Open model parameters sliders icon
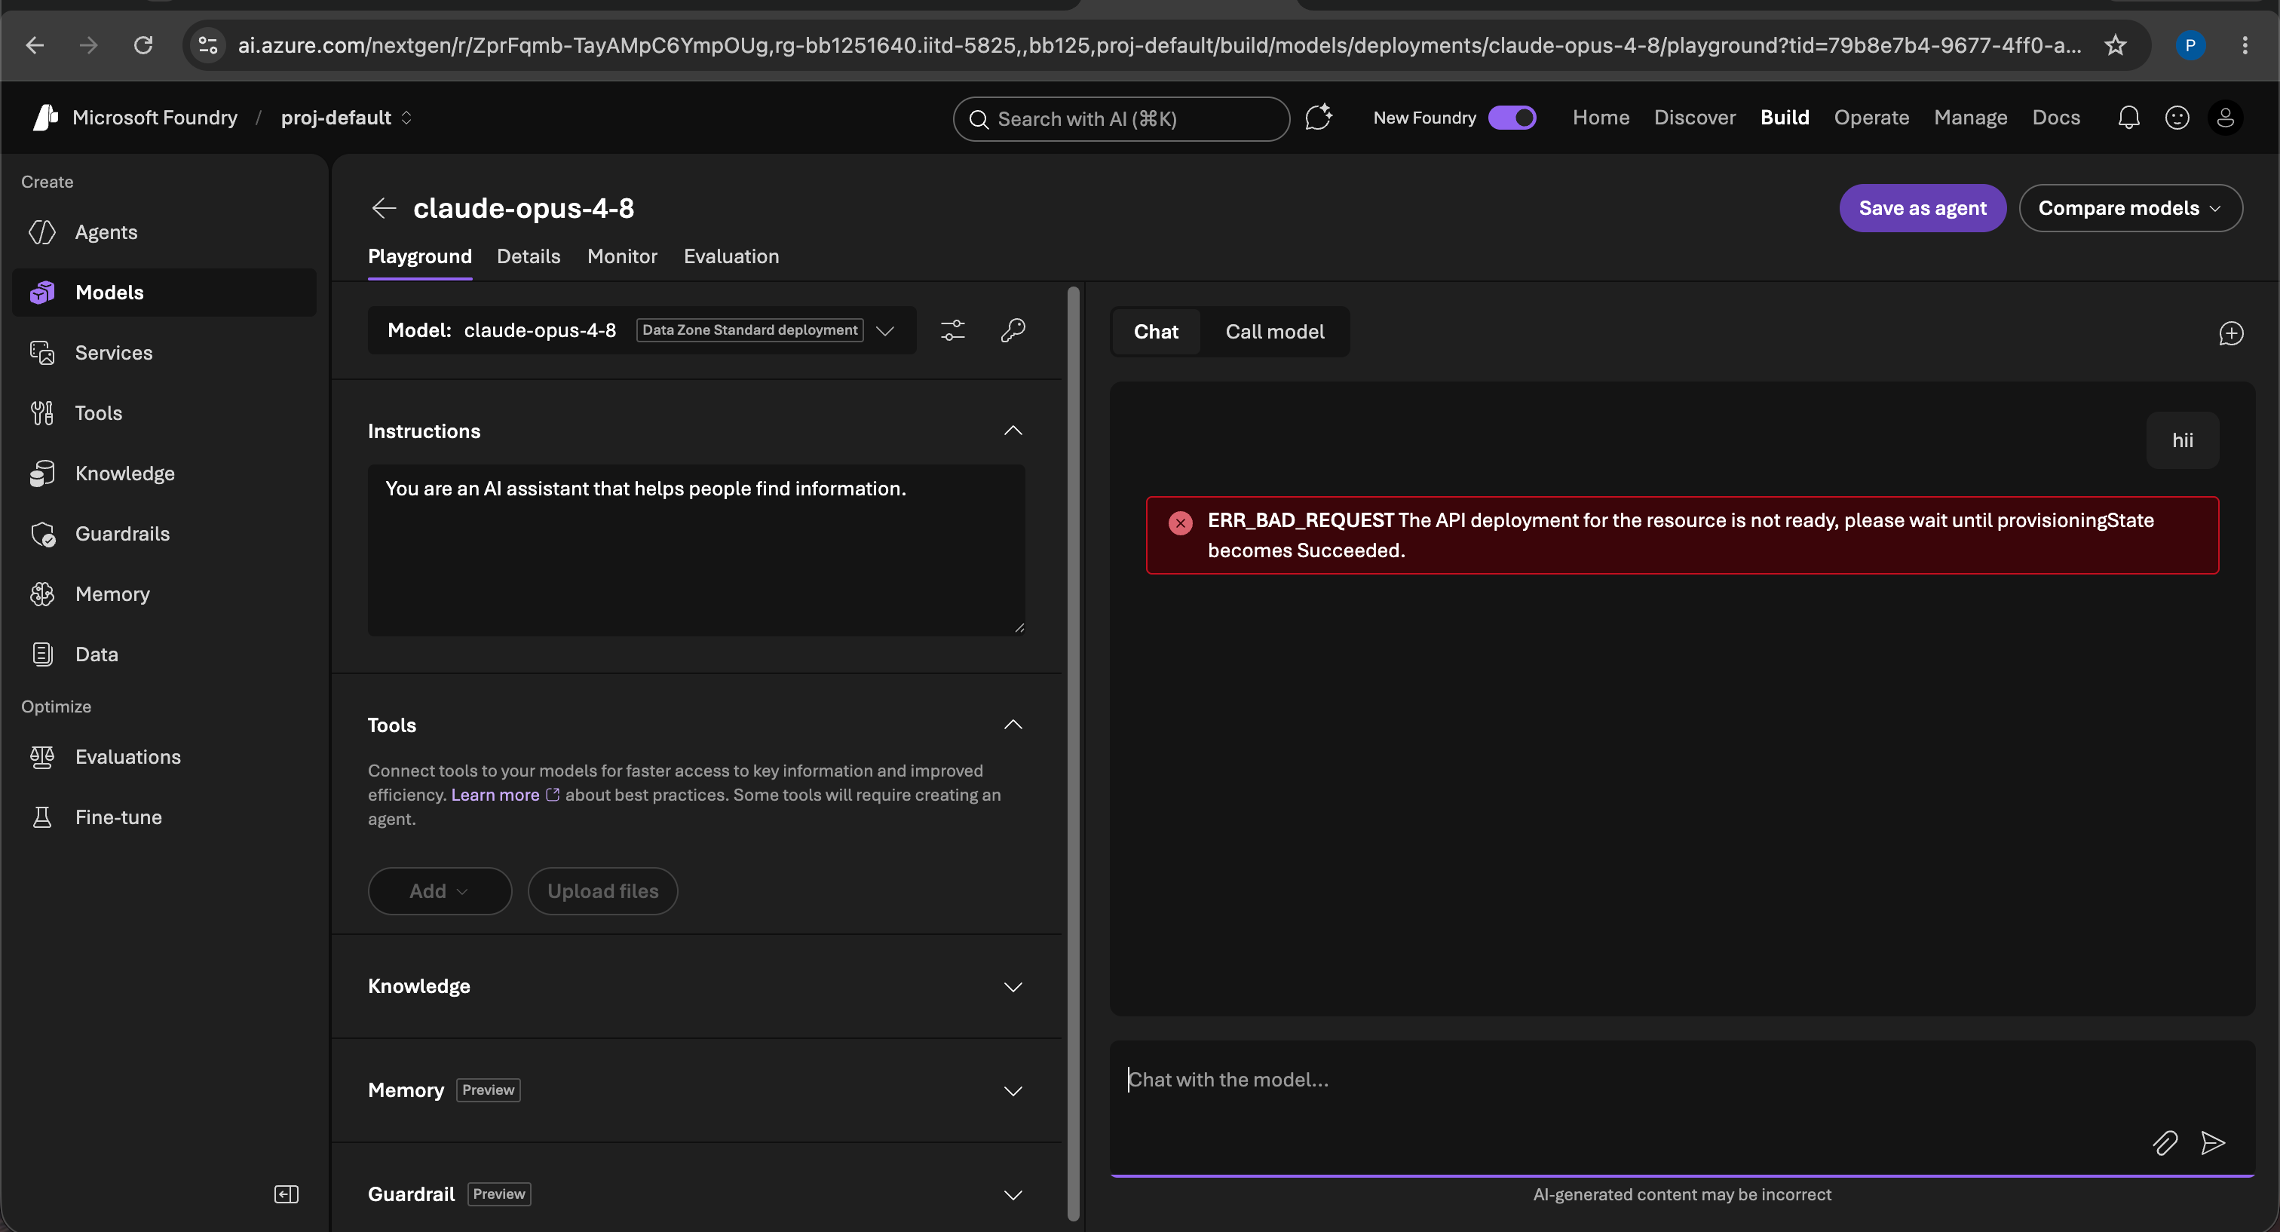Screen dimensions: 2280x1232 [952, 330]
